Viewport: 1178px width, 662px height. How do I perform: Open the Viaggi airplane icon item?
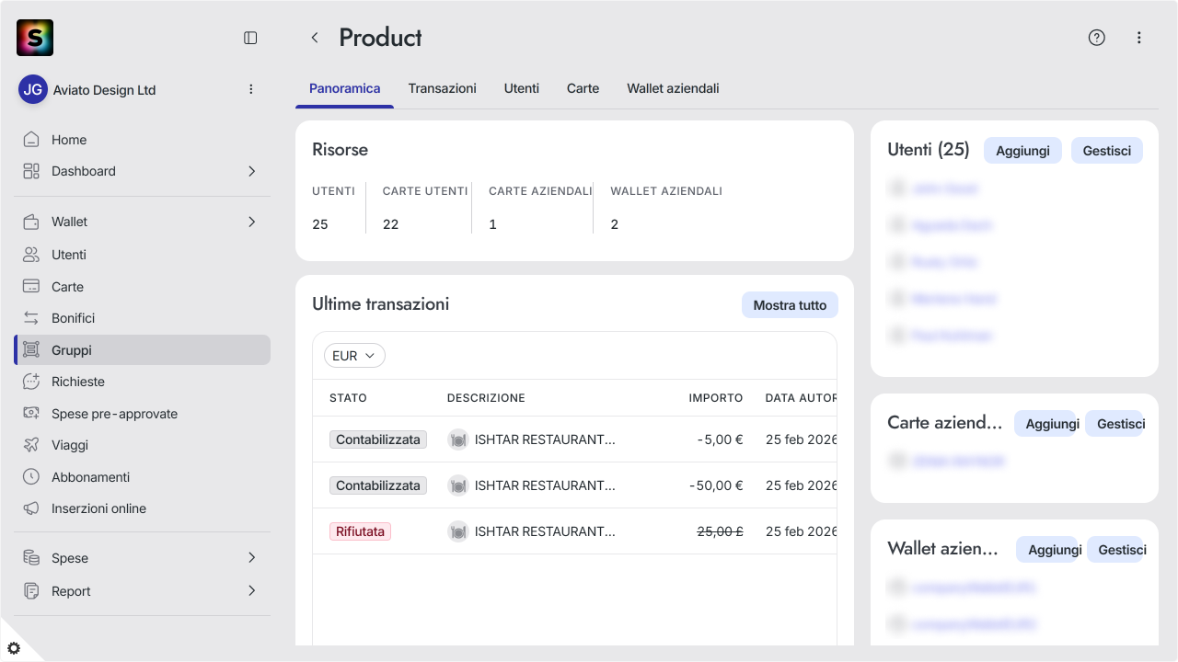[143, 445]
